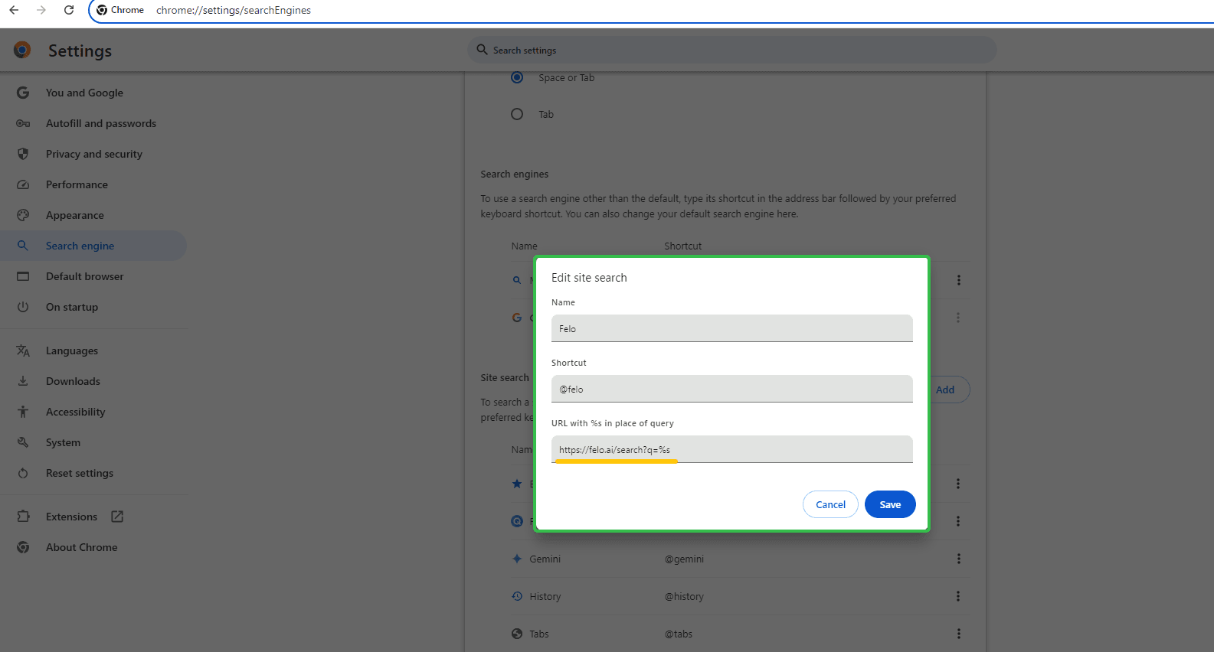Click the magnifier icon in Search settings
Viewport: 1214px width, 652px height.
(482, 50)
